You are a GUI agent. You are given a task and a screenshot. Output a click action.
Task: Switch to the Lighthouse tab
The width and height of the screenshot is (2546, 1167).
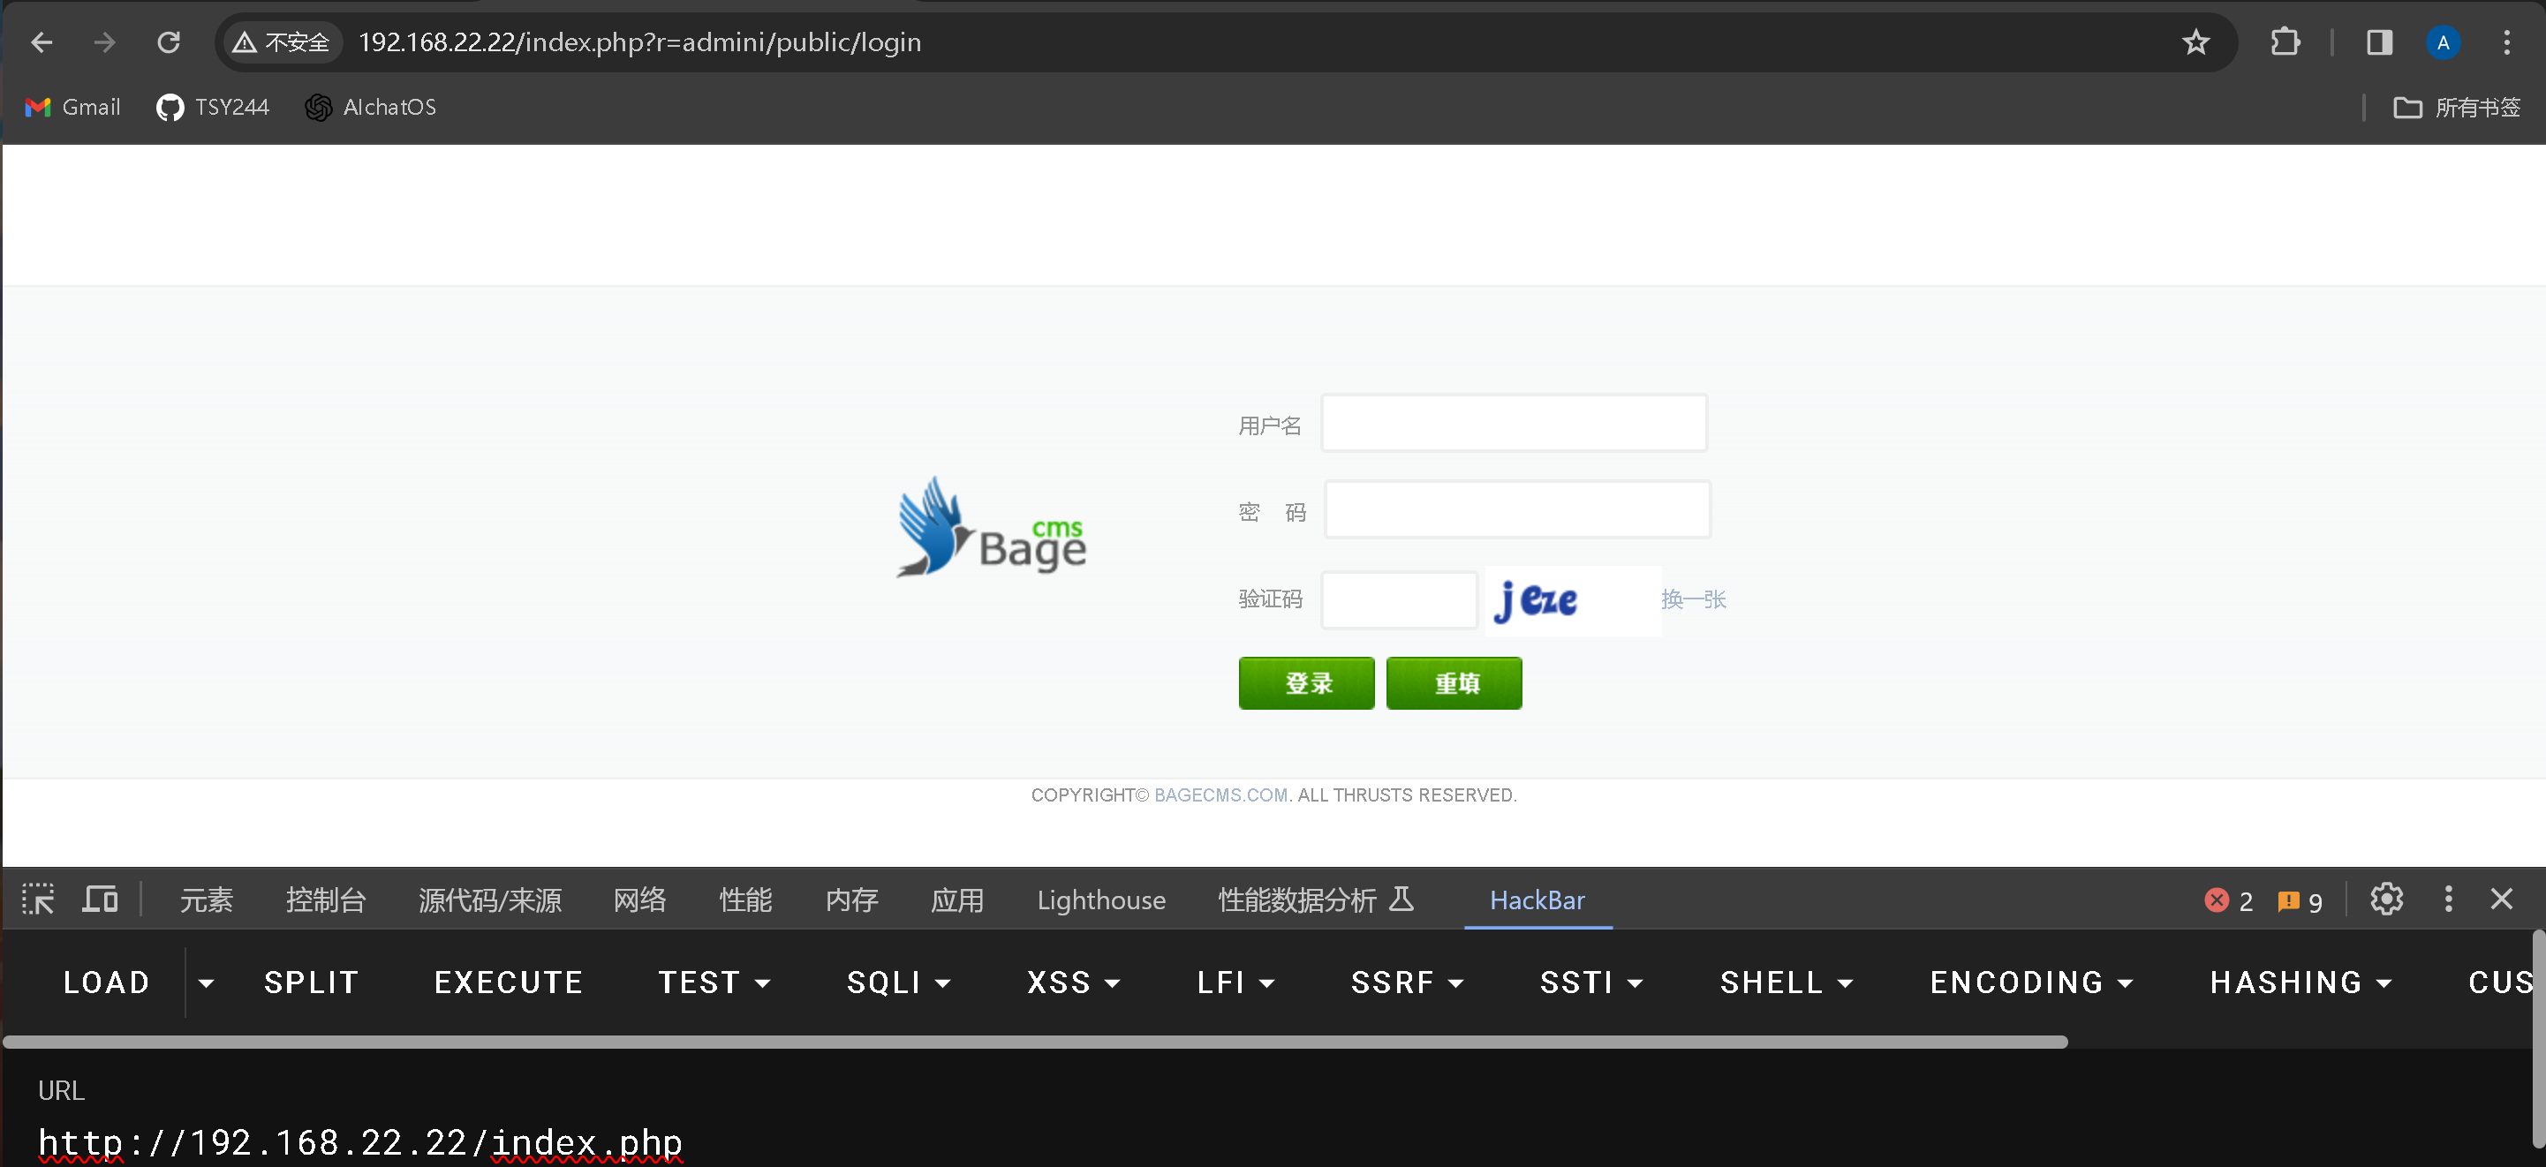(1101, 900)
